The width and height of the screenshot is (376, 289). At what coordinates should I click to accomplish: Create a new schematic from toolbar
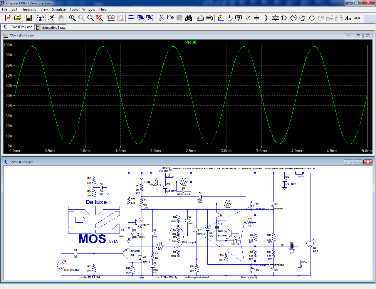pos(8,18)
